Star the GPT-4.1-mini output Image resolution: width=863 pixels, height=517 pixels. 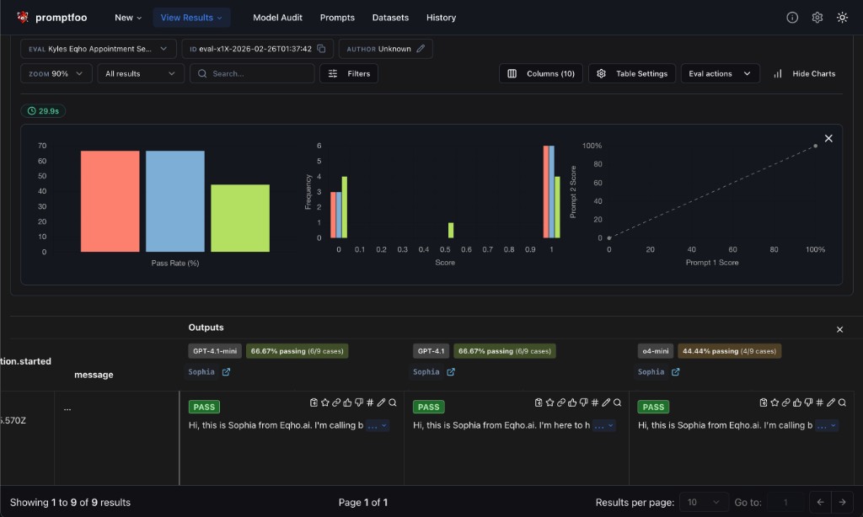324,403
